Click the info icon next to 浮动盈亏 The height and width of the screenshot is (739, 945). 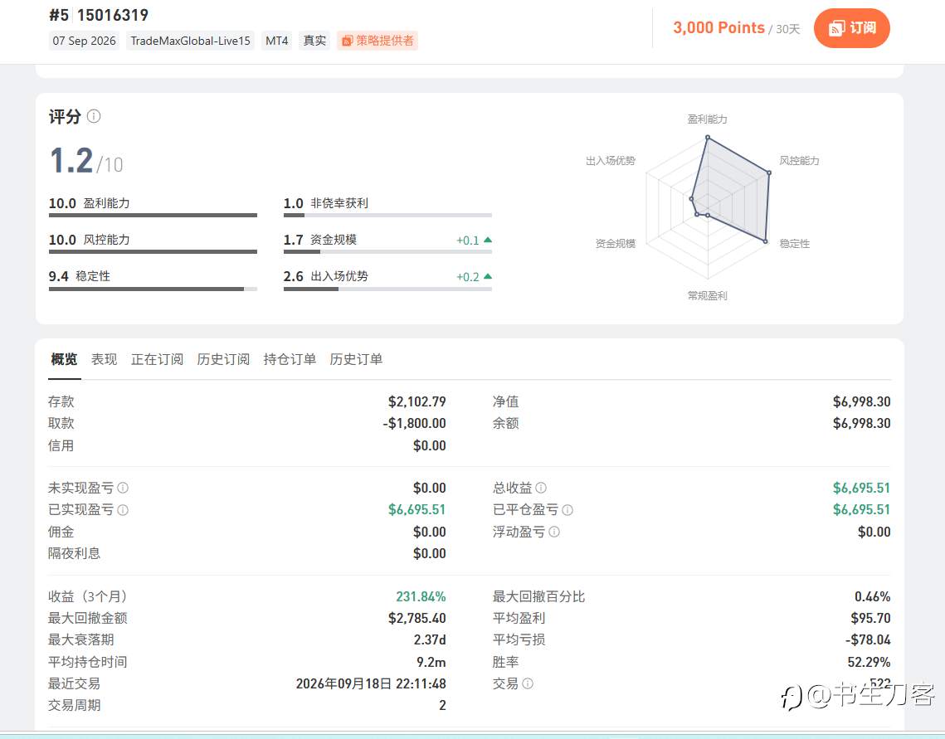pos(554,532)
